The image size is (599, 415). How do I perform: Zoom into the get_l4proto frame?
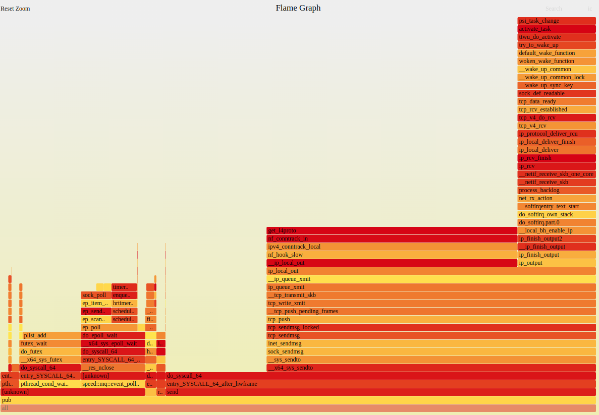point(392,230)
